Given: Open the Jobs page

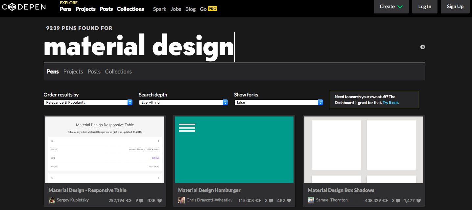Looking at the screenshot, I should (x=176, y=9).
